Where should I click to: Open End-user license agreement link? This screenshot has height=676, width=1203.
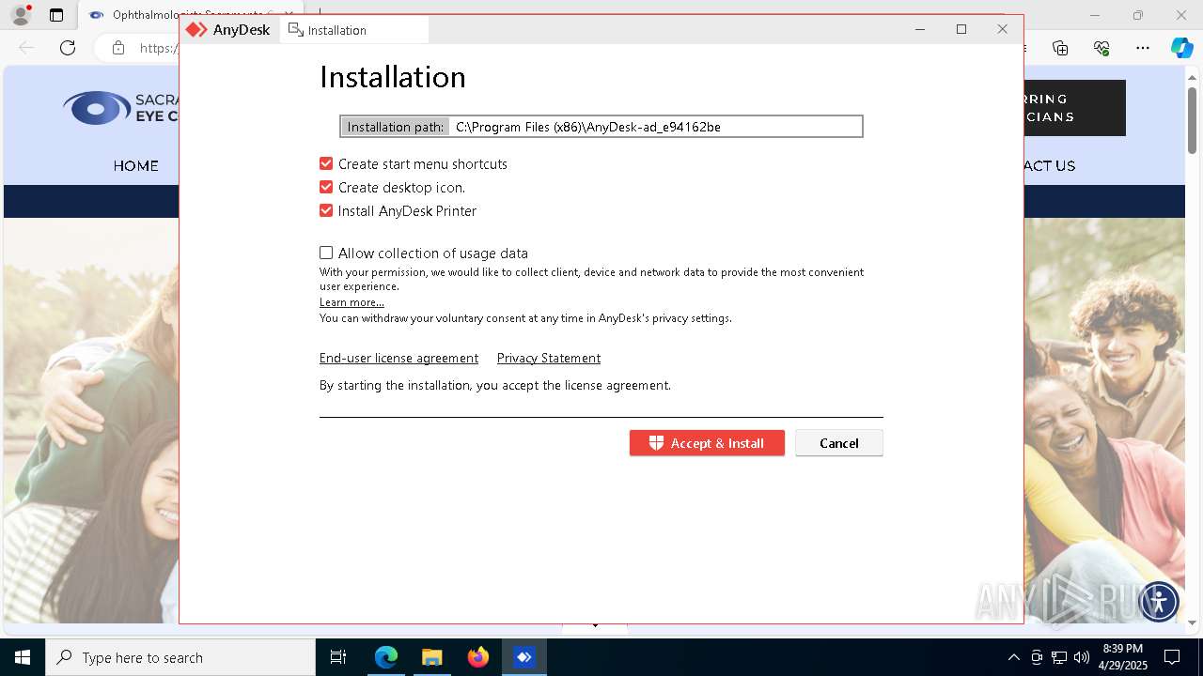click(x=398, y=358)
